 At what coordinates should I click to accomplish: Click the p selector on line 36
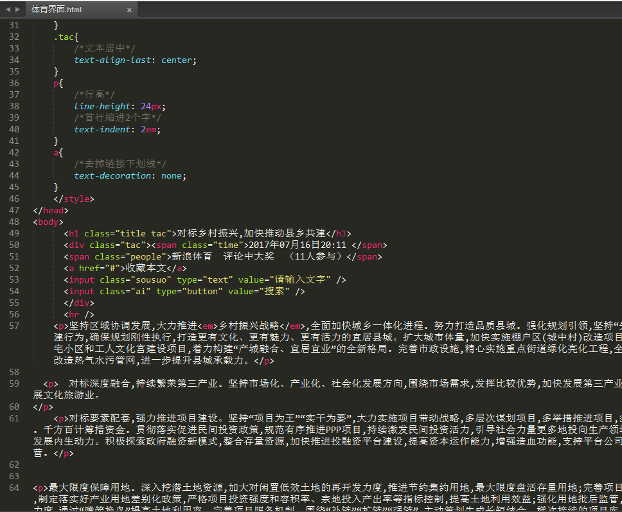[x=56, y=84]
